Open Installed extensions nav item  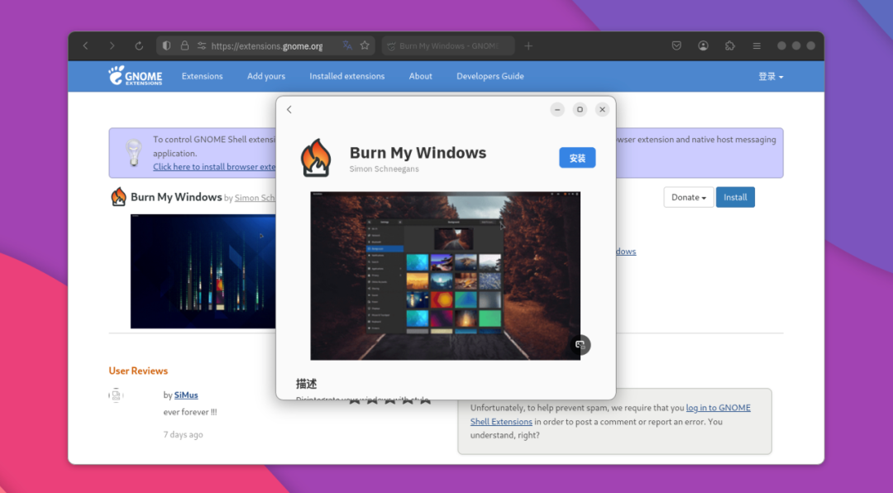coord(346,76)
